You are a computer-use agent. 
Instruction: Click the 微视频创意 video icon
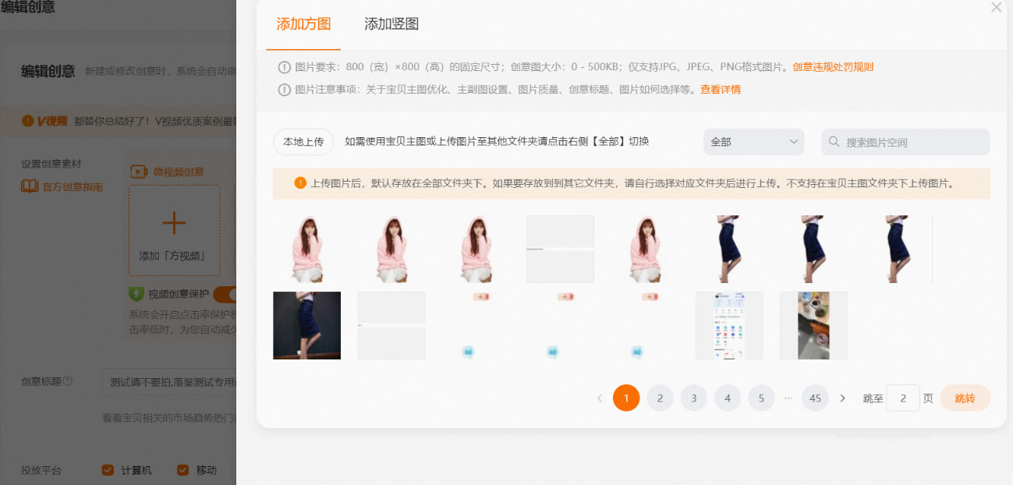click(139, 170)
